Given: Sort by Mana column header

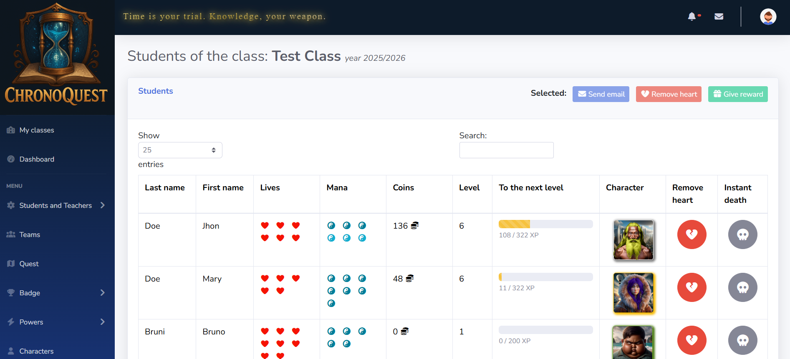Looking at the screenshot, I should (353, 194).
